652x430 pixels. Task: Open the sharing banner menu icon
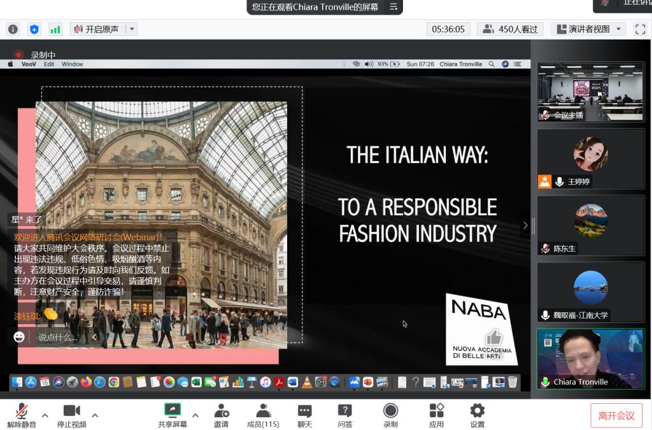click(393, 7)
